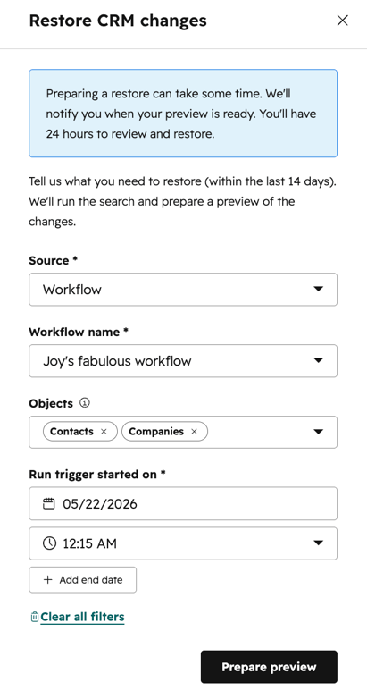Open the Source dropdown arrow

[x=318, y=290]
